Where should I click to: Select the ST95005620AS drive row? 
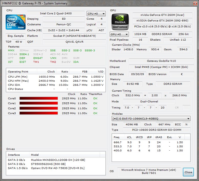(x=56, y=164)
